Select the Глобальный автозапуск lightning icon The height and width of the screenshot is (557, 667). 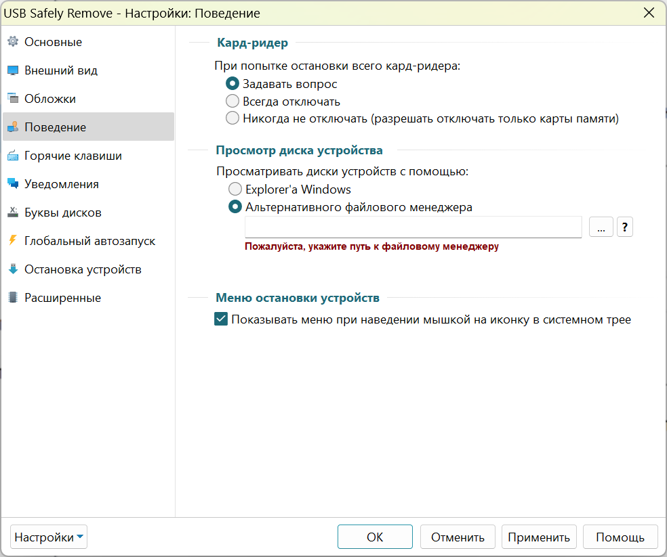[x=13, y=241]
